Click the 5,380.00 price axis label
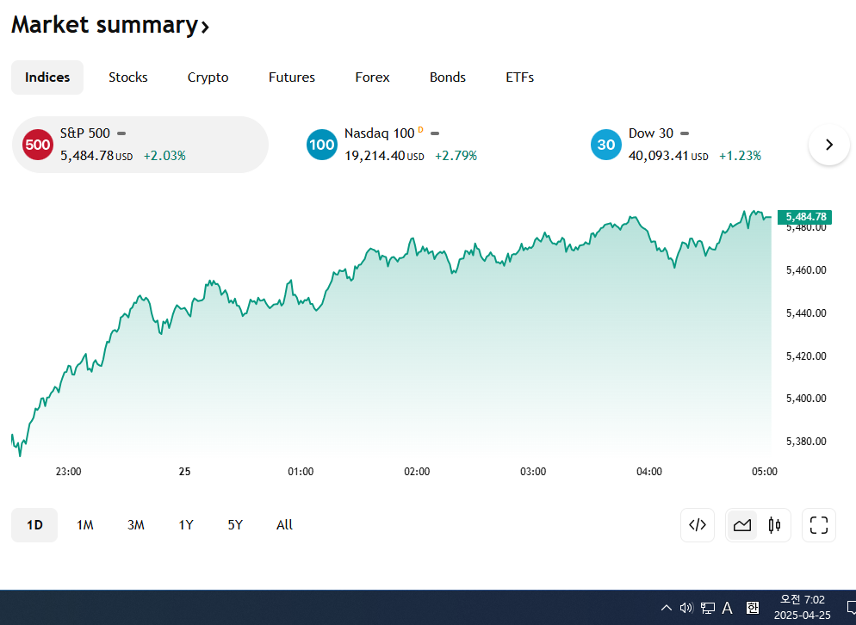The height and width of the screenshot is (625, 856). (806, 442)
